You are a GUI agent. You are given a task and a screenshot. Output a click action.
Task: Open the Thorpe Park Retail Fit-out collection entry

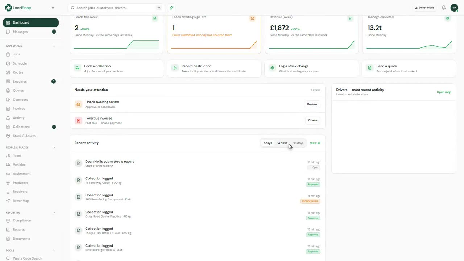coord(198,231)
